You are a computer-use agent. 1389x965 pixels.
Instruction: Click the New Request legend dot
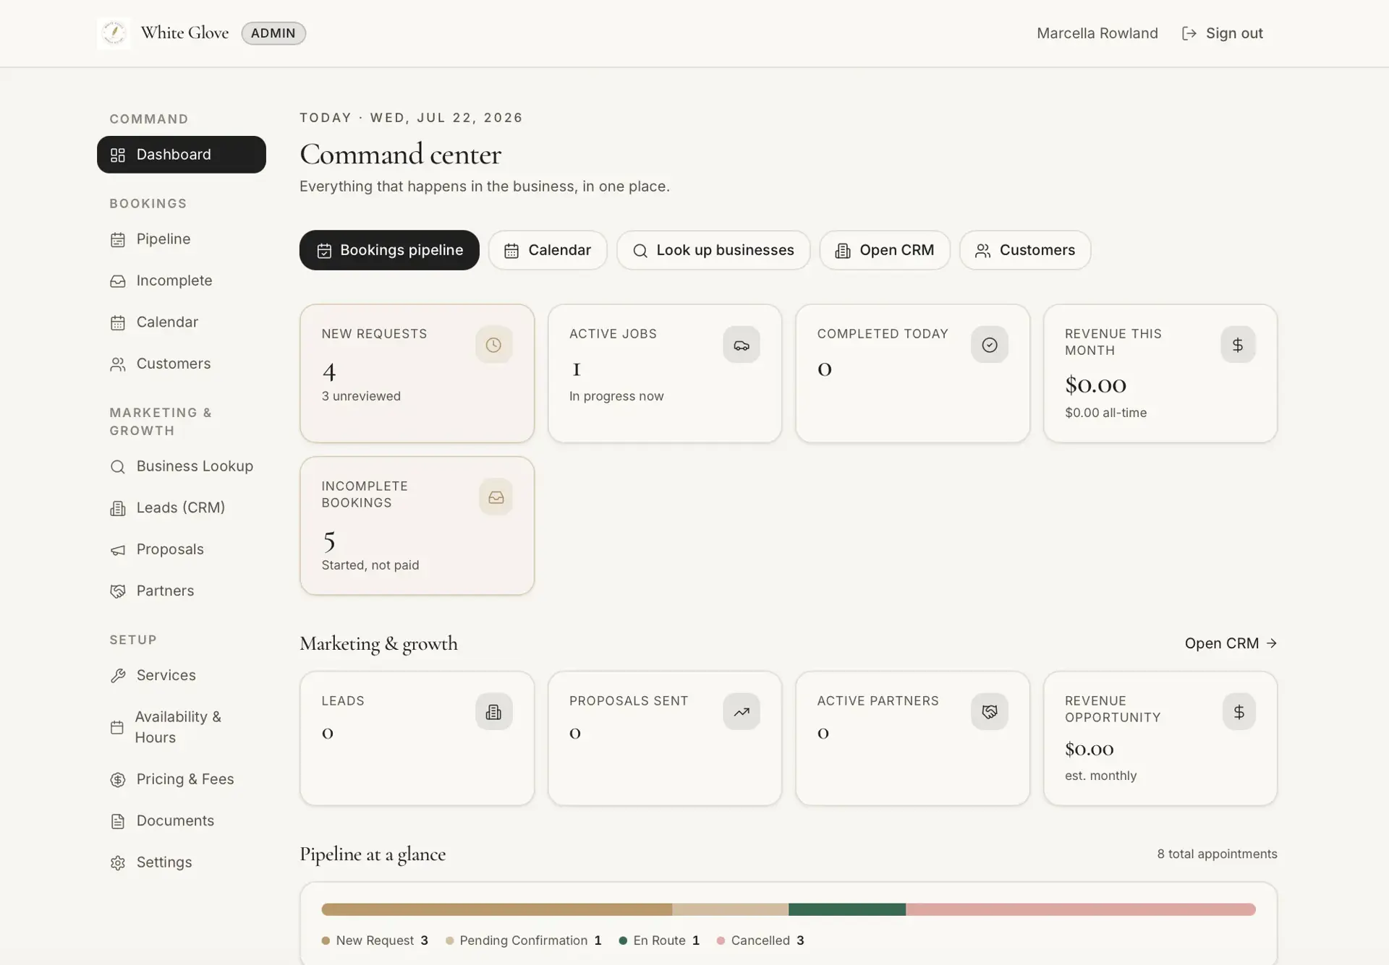[x=326, y=940]
